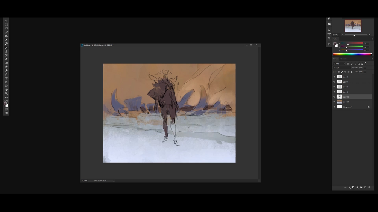The image size is (378, 212).
Task: Select the History Brush tool
Action: click(6, 55)
